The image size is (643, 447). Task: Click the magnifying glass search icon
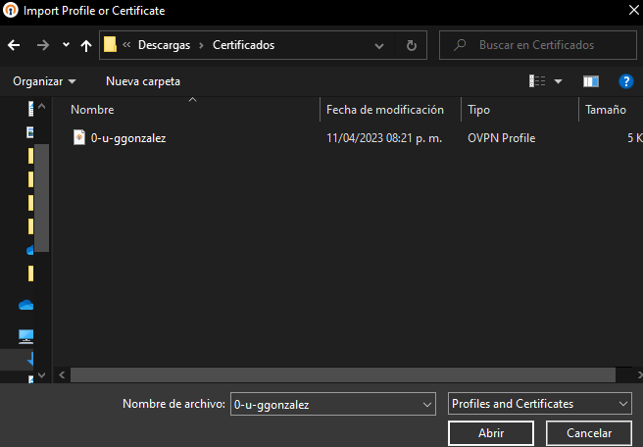pyautogui.click(x=460, y=45)
